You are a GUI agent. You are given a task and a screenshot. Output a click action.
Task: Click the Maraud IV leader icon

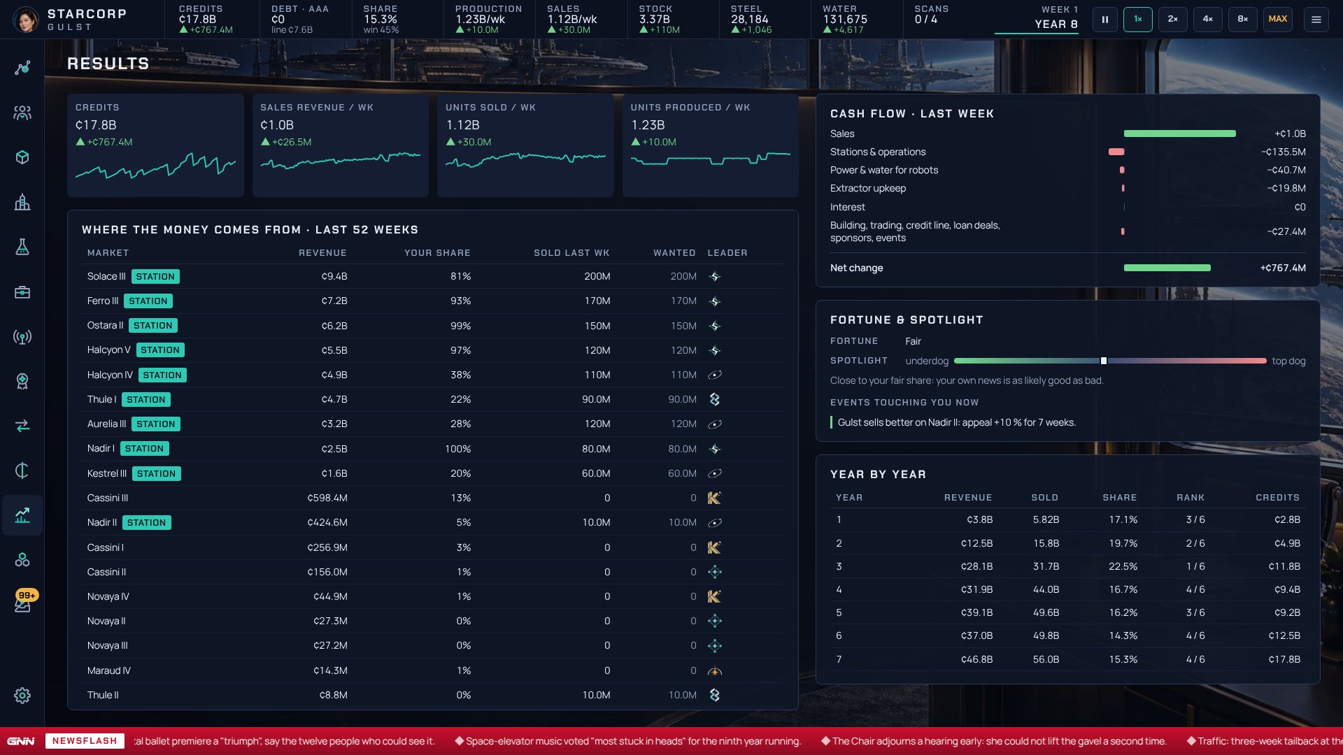coord(714,670)
